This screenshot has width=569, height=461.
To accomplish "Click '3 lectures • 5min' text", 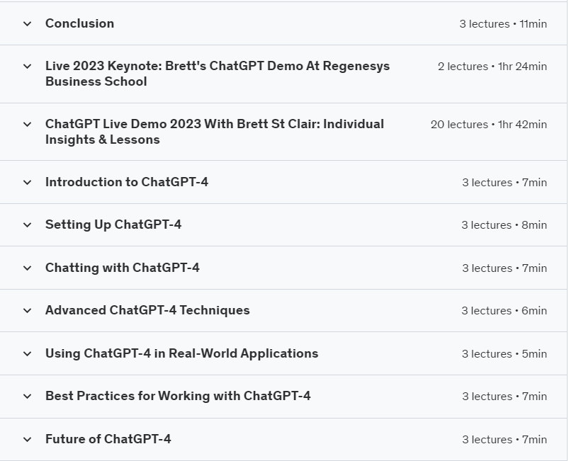I will tap(504, 353).
